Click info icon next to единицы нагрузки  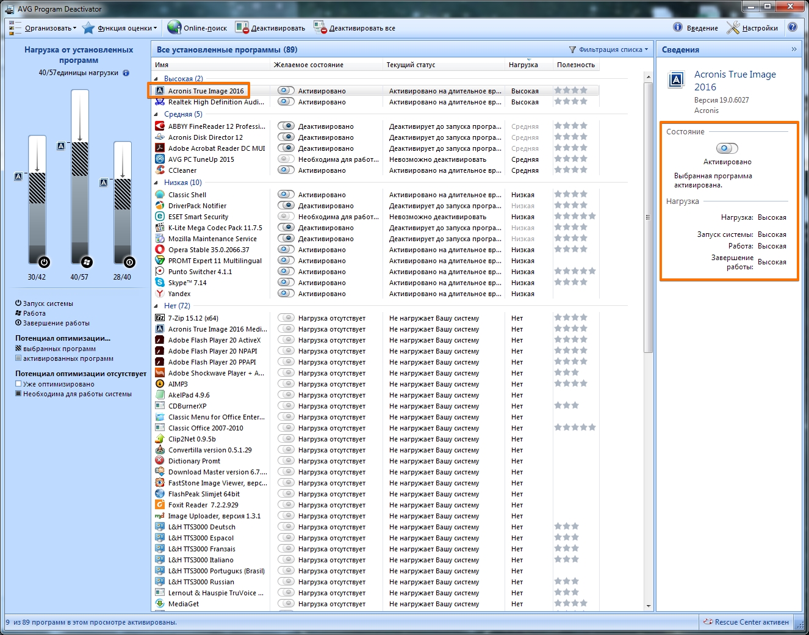(126, 73)
